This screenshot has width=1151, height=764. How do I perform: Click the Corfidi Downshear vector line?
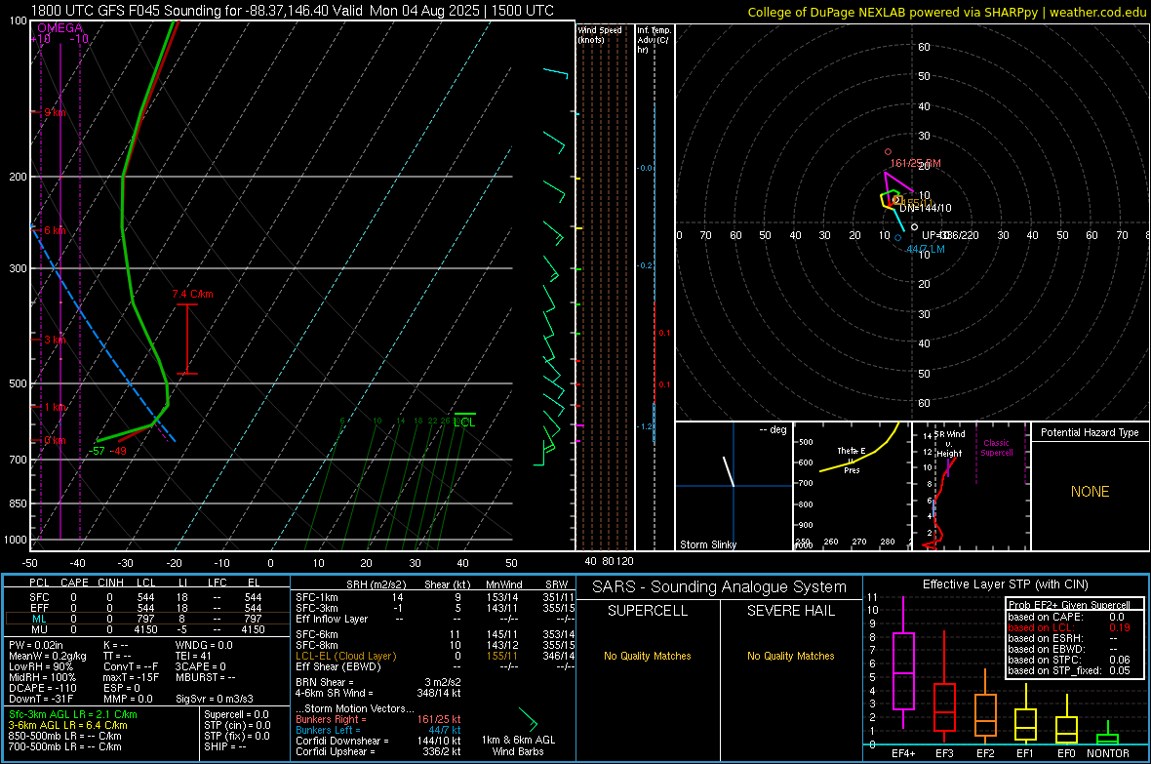coord(378,741)
